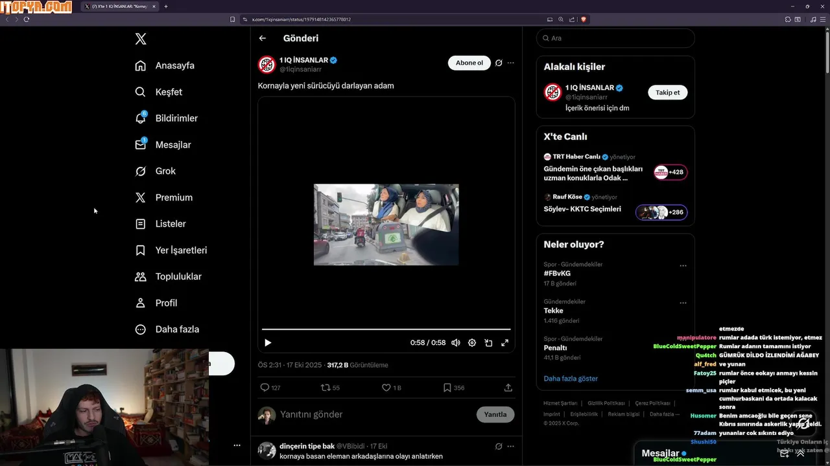
Task: Expand the Mesajlar drawer with double chevron
Action: click(x=800, y=454)
